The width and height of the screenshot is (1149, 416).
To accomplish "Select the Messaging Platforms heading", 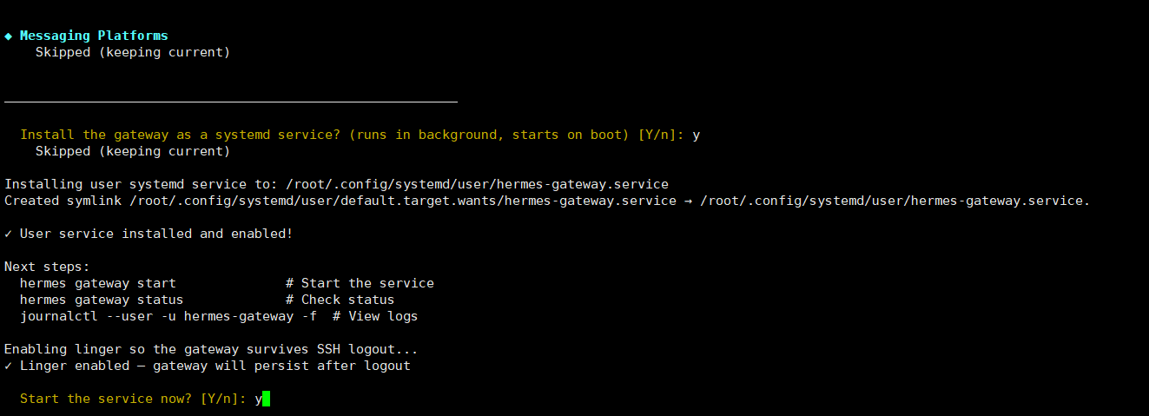I will (x=94, y=36).
